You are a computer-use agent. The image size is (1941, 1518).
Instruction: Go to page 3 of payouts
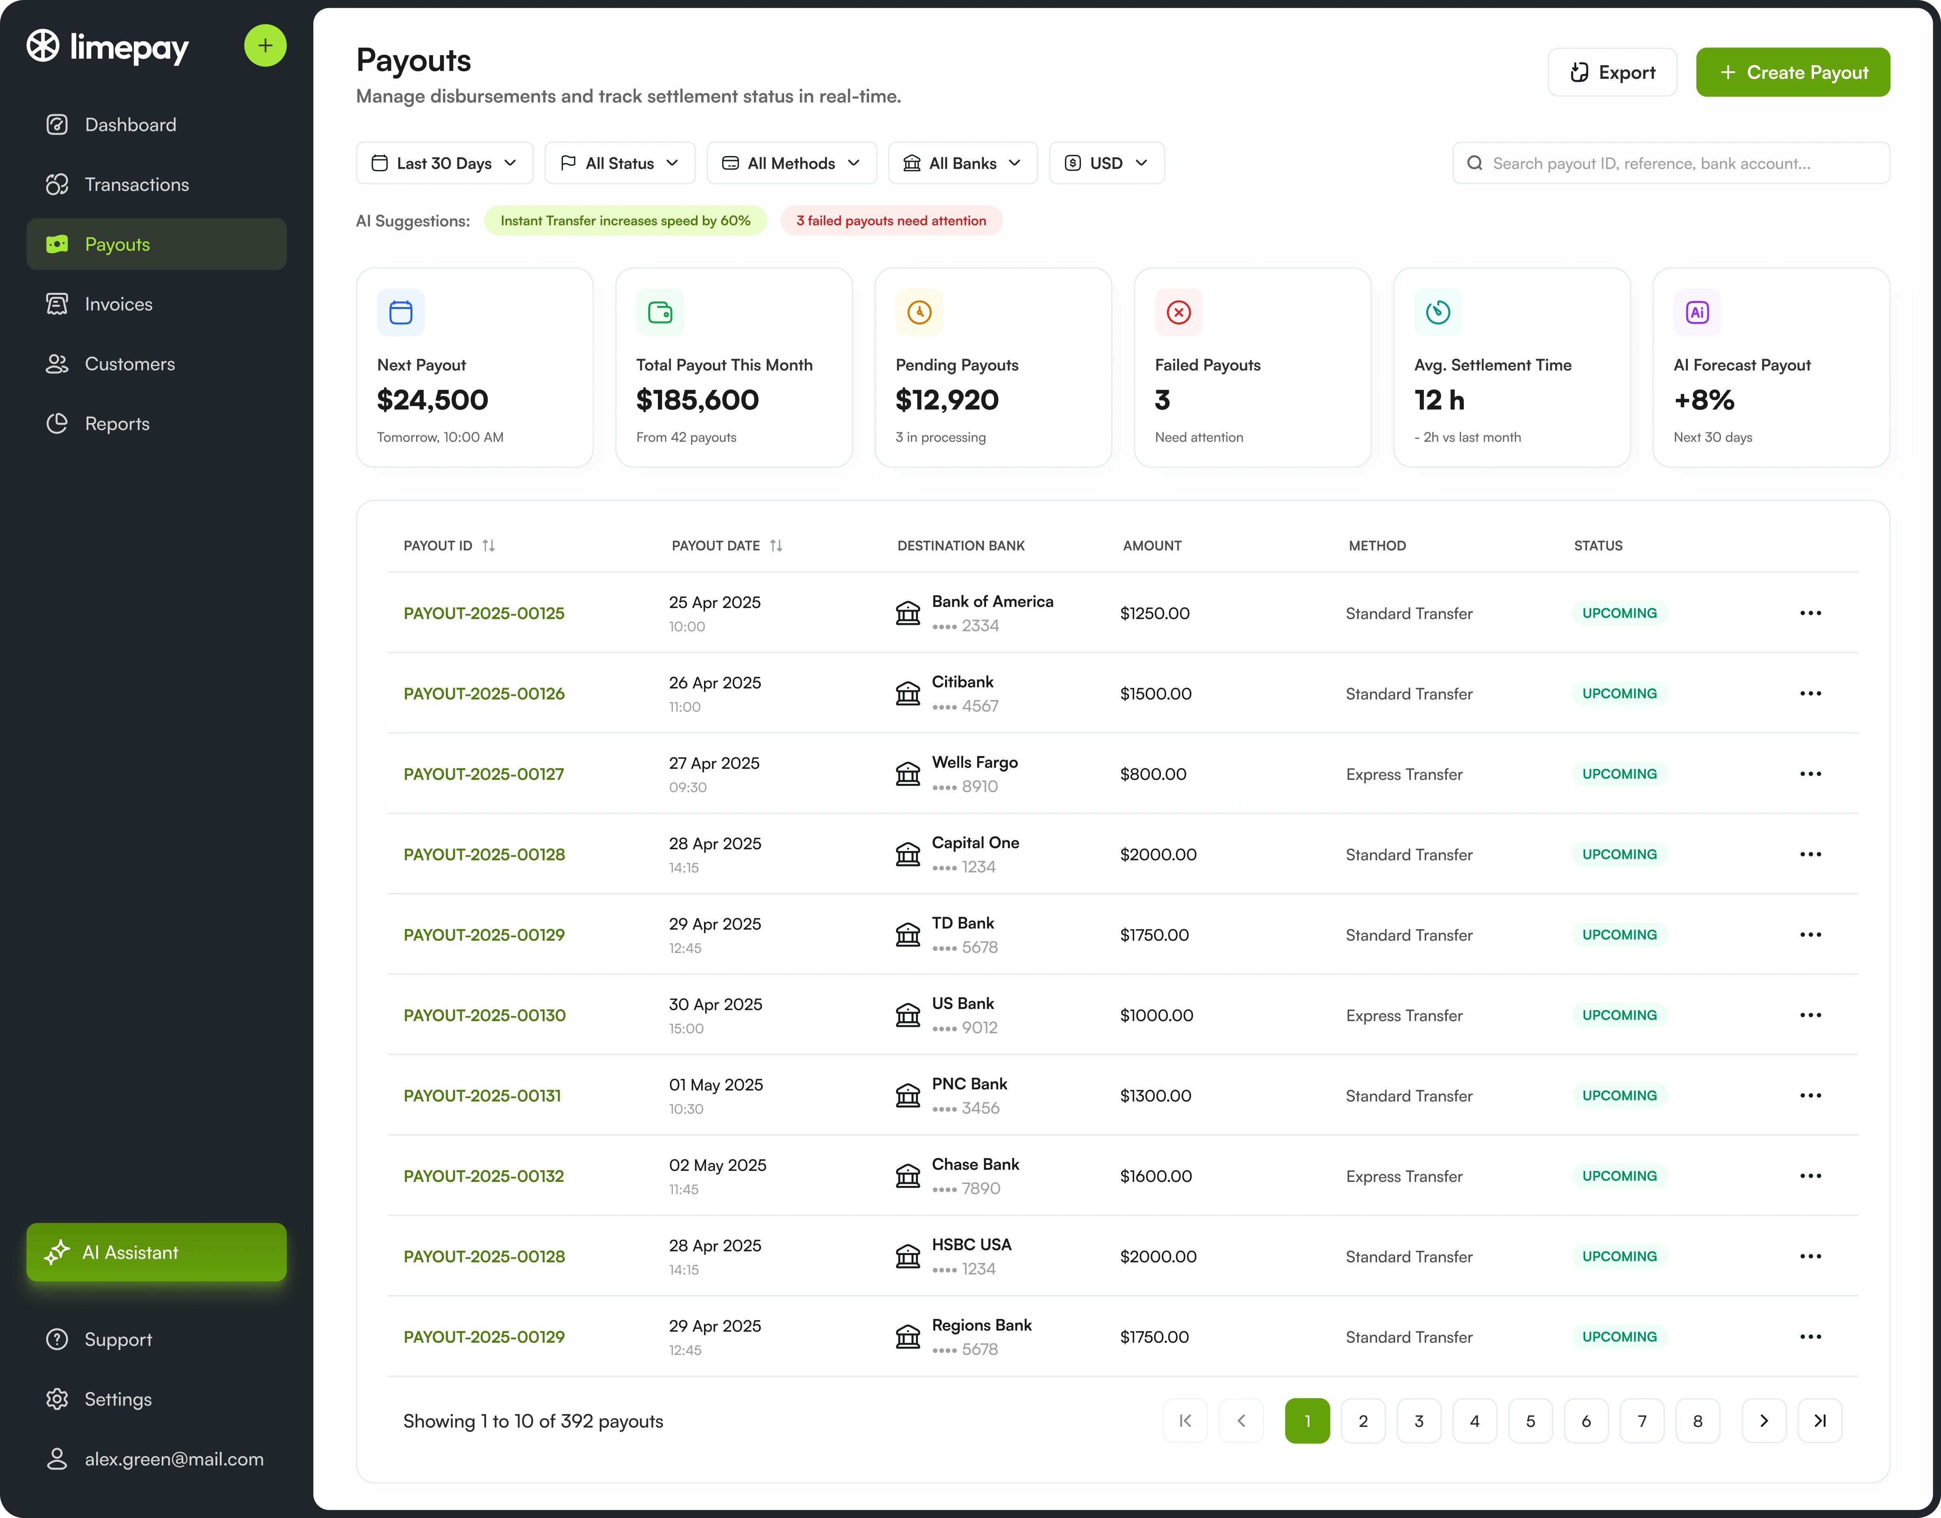point(1419,1420)
